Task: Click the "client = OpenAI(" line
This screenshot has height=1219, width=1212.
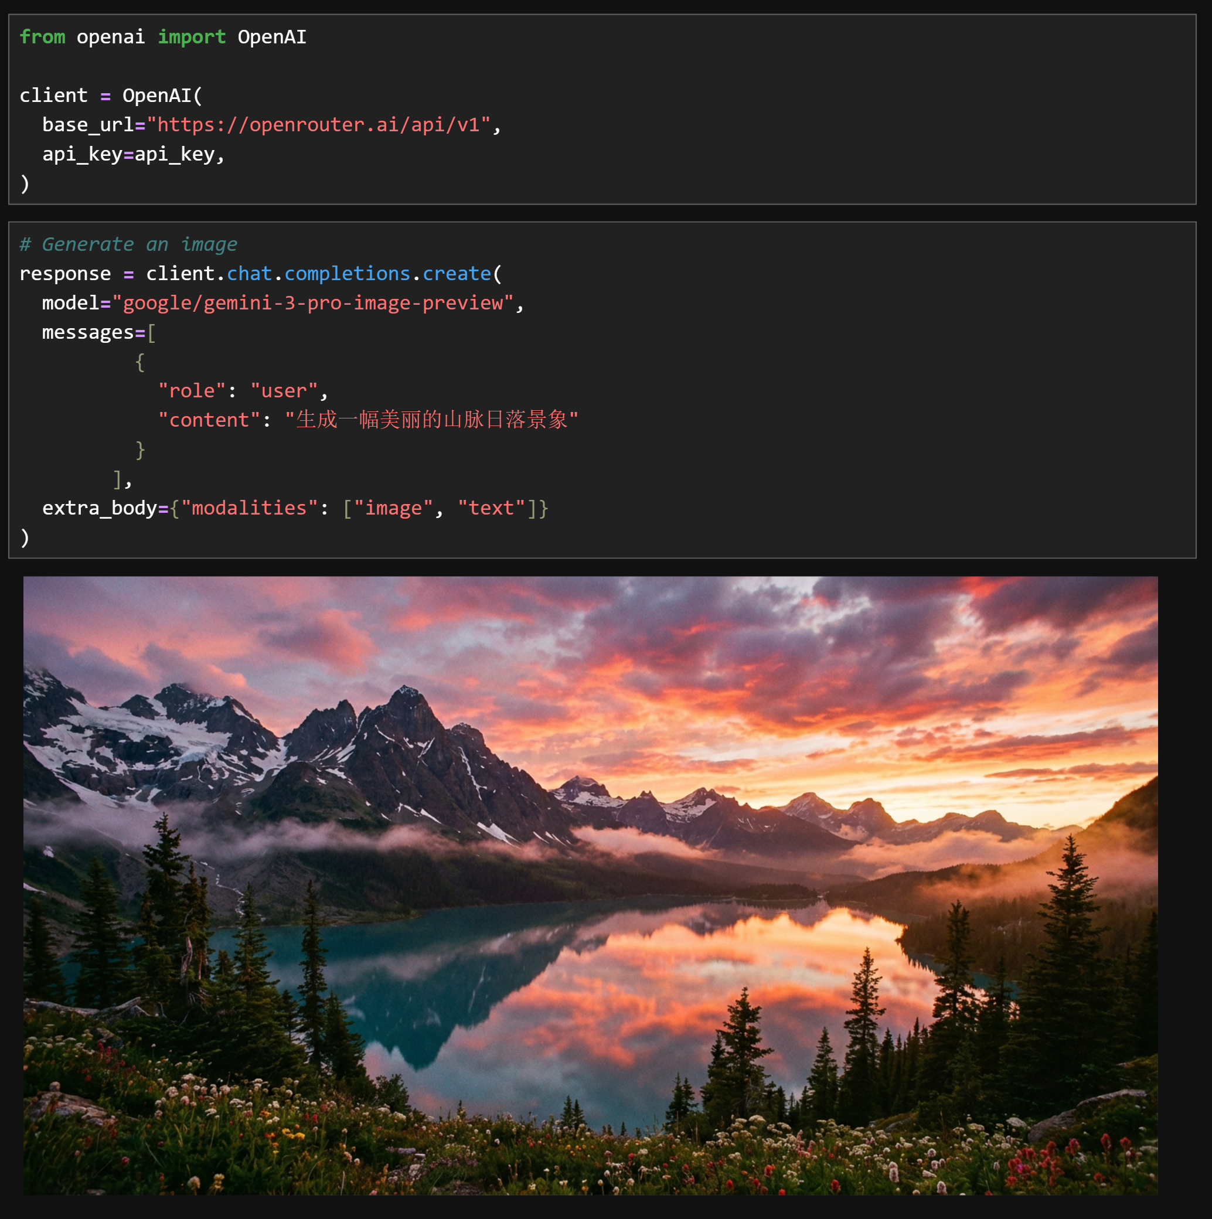Action: tap(111, 96)
